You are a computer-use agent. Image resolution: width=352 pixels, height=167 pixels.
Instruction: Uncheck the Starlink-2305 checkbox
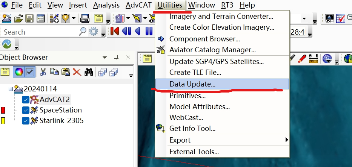(26, 121)
